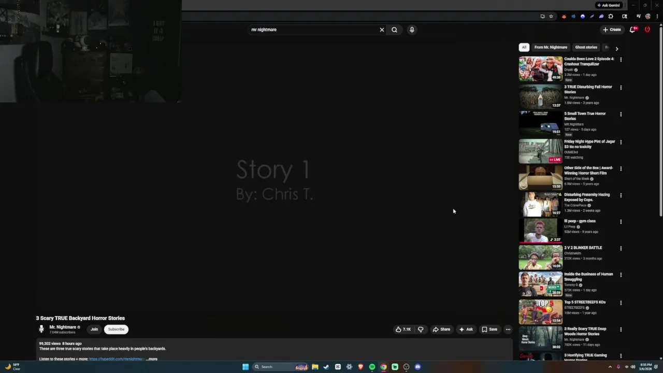Image resolution: width=663 pixels, height=373 pixels.
Task: Open File Explorer from taskbar
Action: [x=315, y=367]
